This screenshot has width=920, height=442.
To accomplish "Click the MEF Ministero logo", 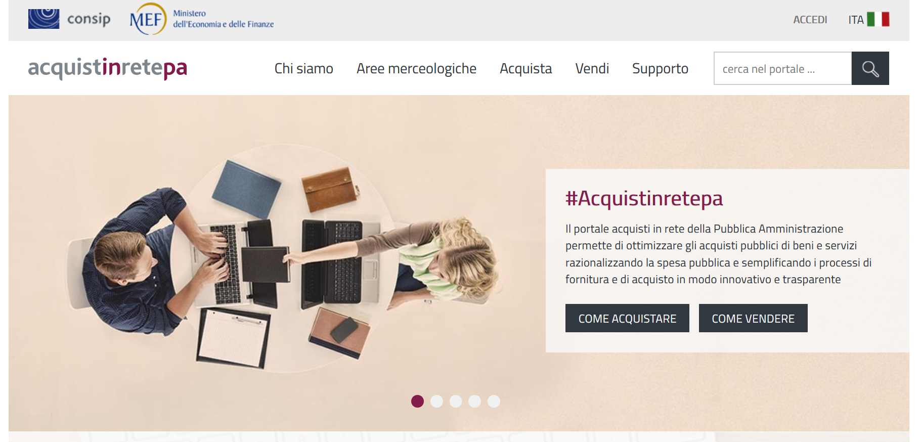I will [202, 19].
